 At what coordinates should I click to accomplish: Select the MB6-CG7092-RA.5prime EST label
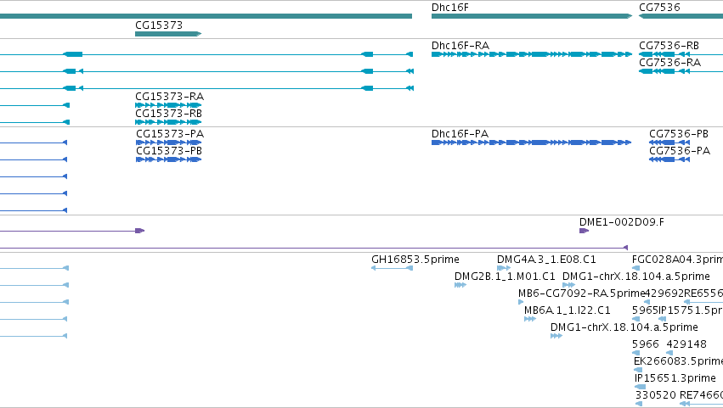click(x=581, y=293)
